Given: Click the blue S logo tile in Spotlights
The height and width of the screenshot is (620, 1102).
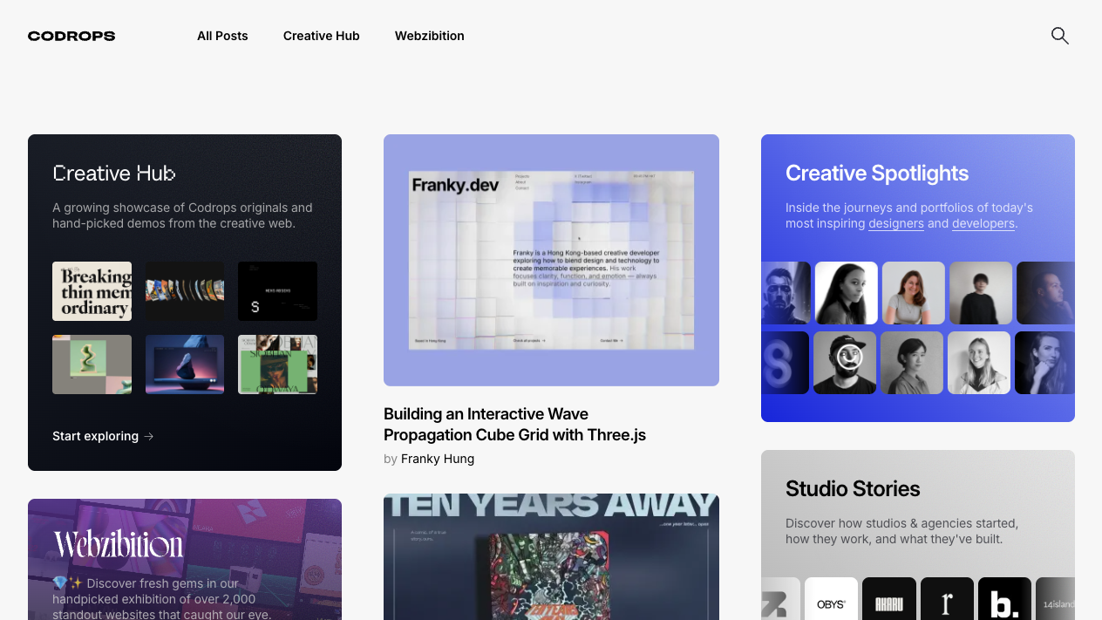Looking at the screenshot, I should tap(786, 363).
